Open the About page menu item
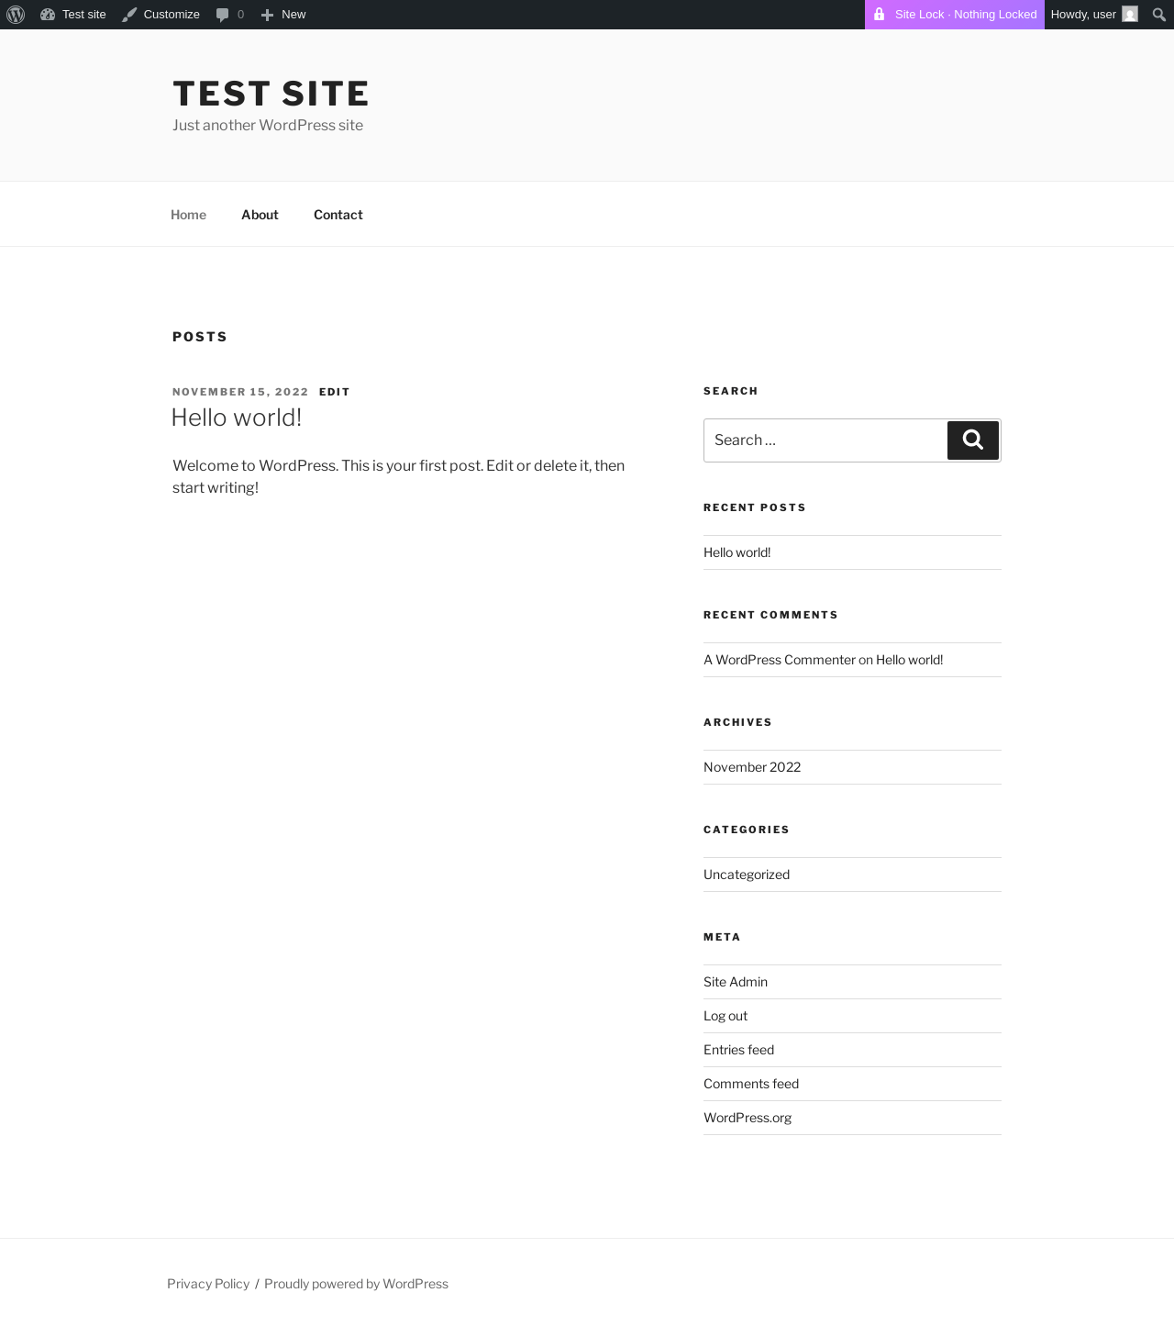Viewport: 1174px width, 1326px height. [260, 215]
